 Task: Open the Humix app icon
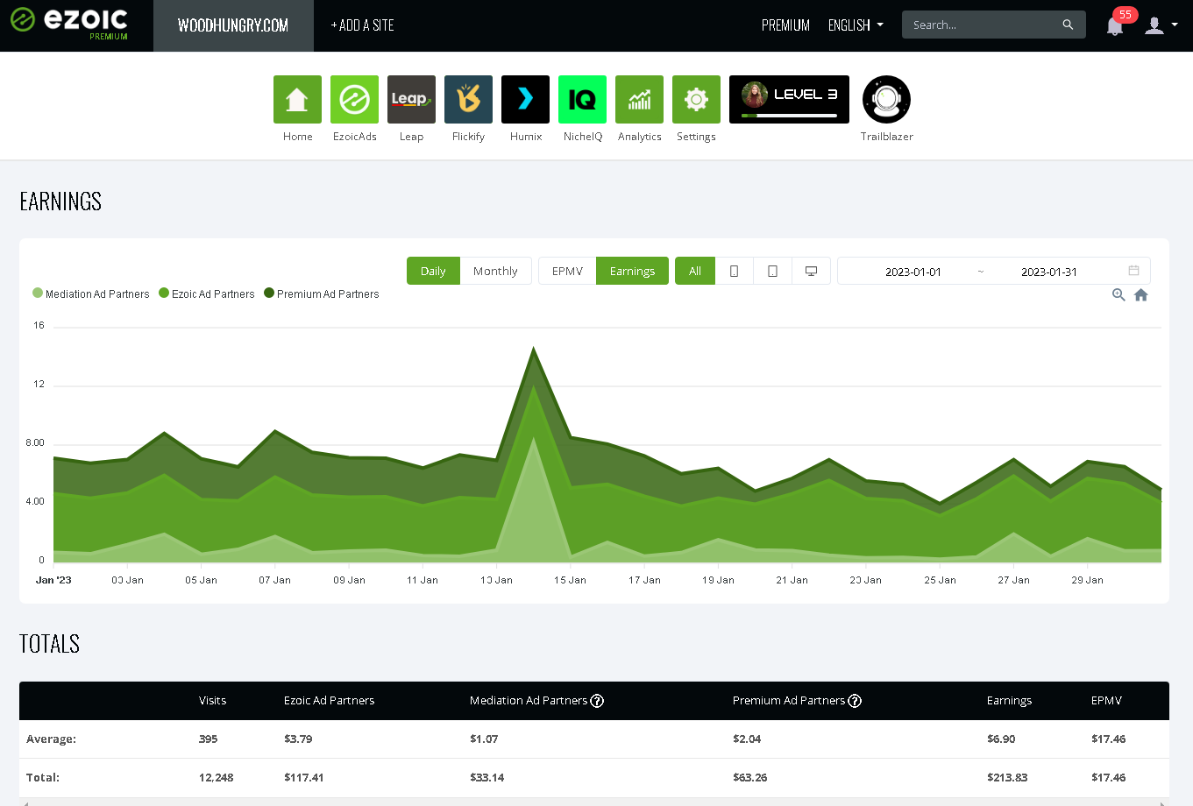(x=525, y=99)
